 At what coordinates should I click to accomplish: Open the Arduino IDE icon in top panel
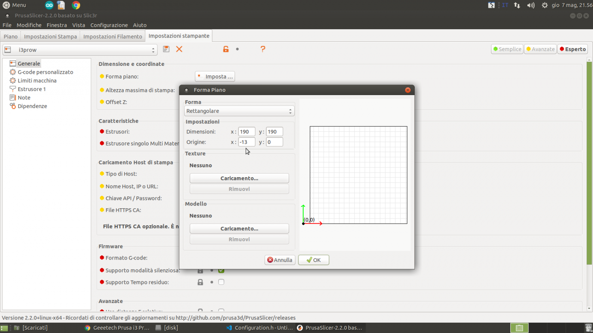(x=49, y=5)
